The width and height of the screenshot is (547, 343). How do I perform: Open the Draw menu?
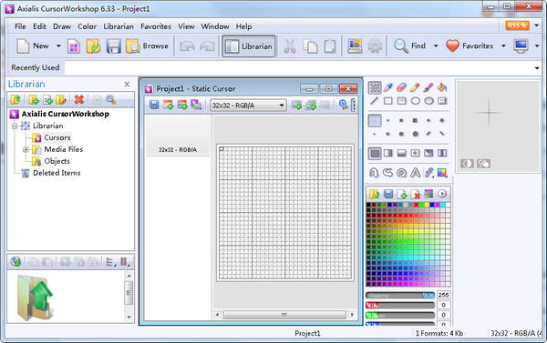62,26
